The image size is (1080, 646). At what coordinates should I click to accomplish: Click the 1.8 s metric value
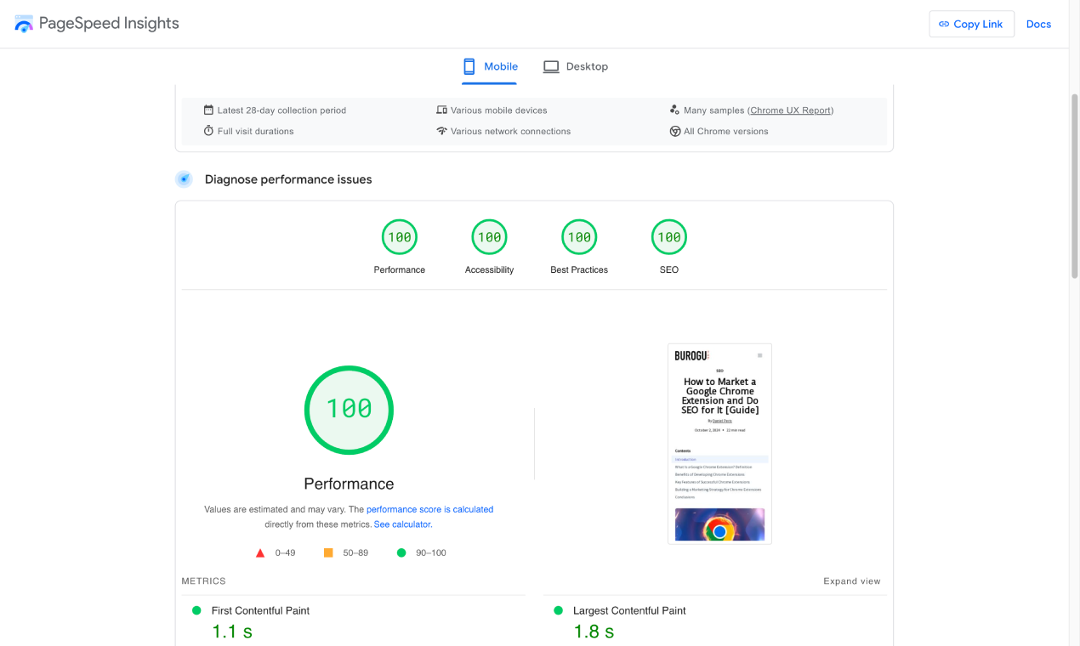click(x=594, y=632)
